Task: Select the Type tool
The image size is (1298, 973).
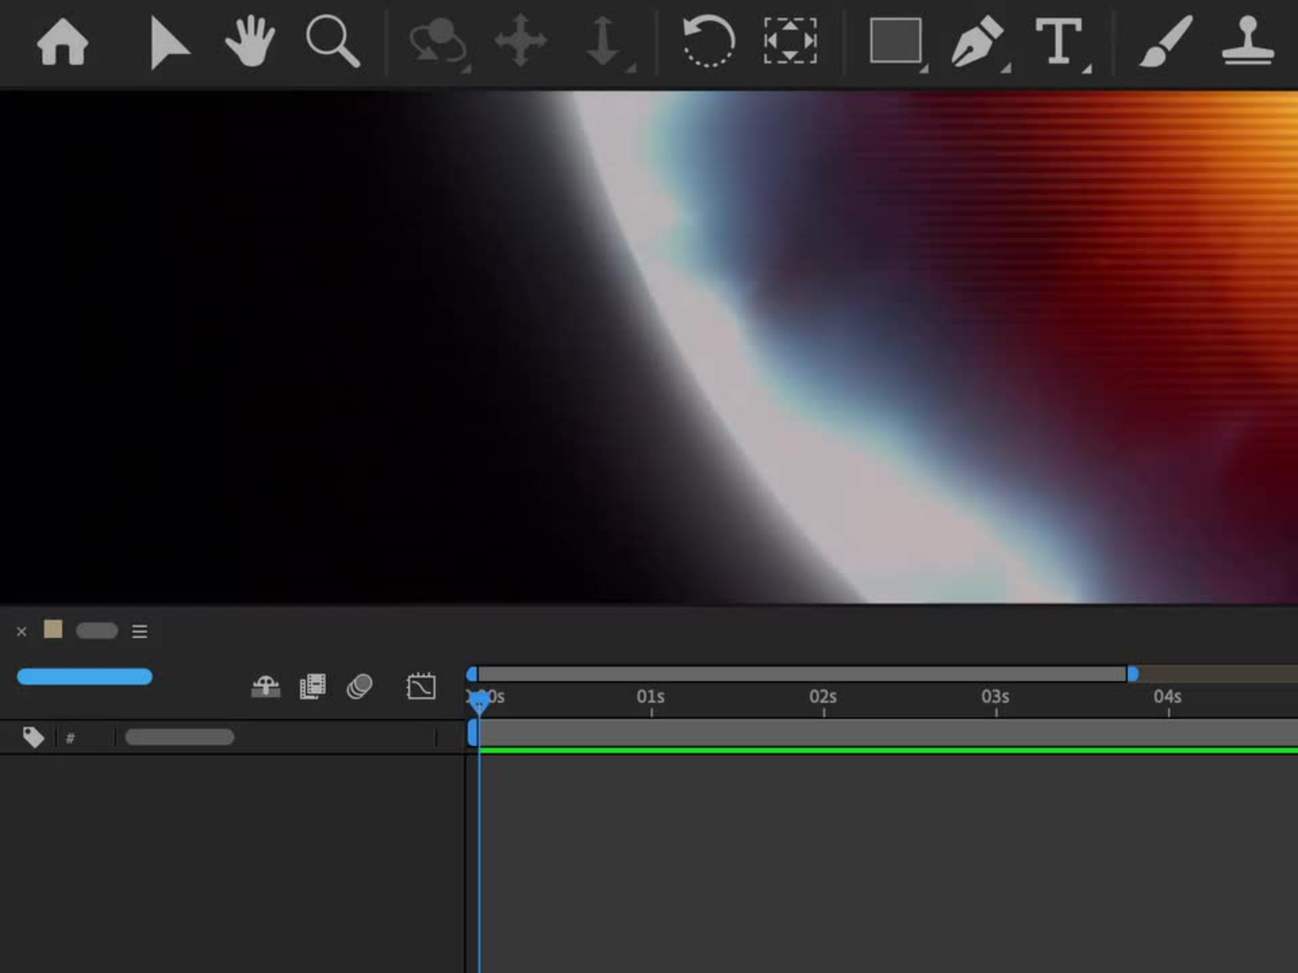Action: tap(1058, 42)
